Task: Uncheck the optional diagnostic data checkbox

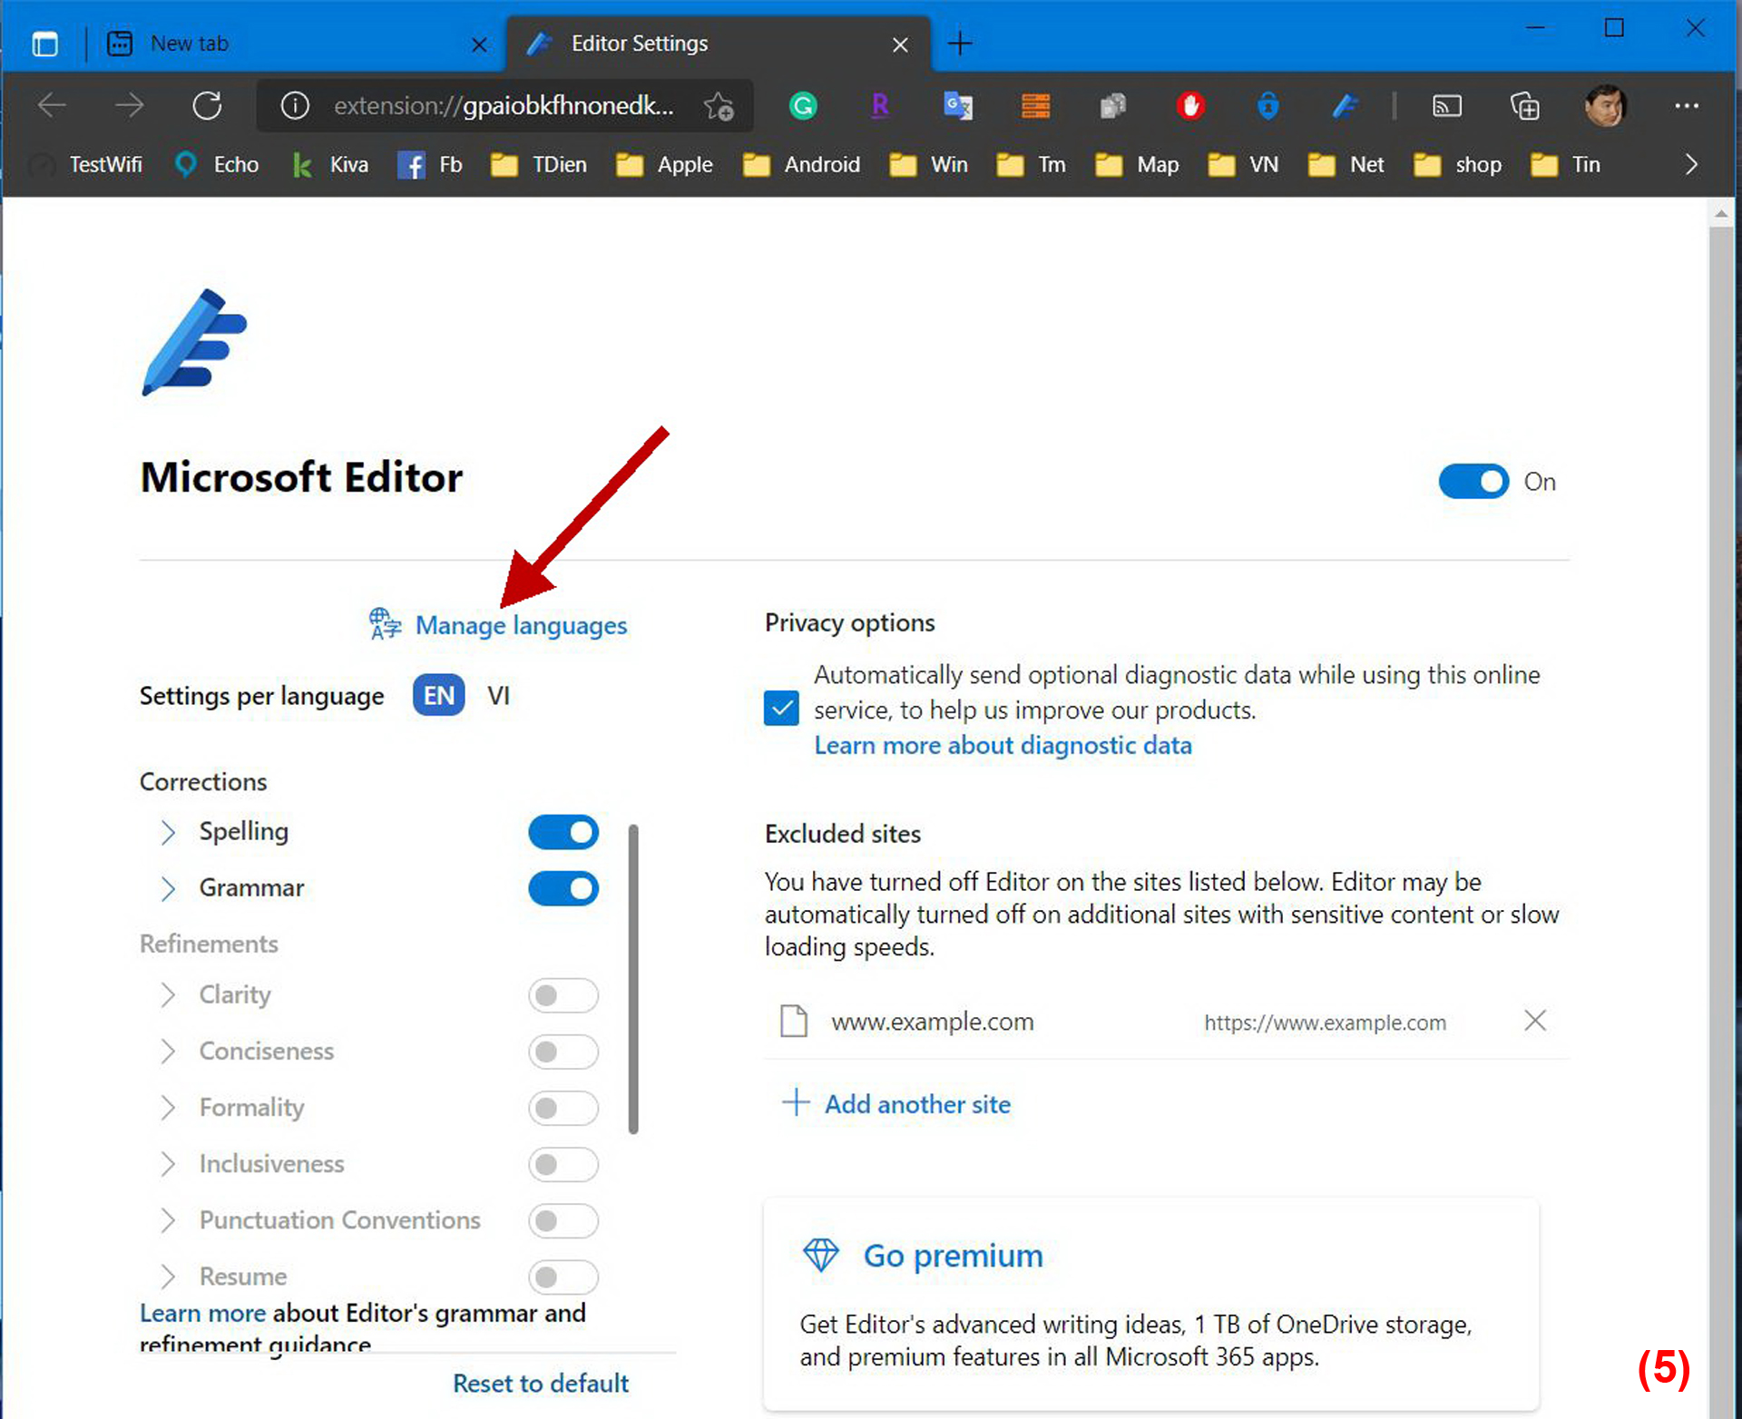Action: 781,709
